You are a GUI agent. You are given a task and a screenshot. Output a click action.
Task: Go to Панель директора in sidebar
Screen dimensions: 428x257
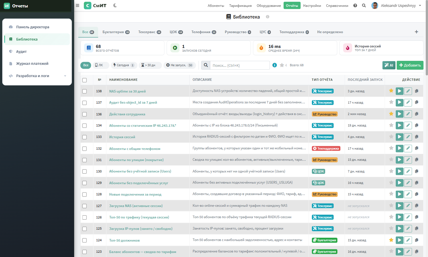(37, 27)
